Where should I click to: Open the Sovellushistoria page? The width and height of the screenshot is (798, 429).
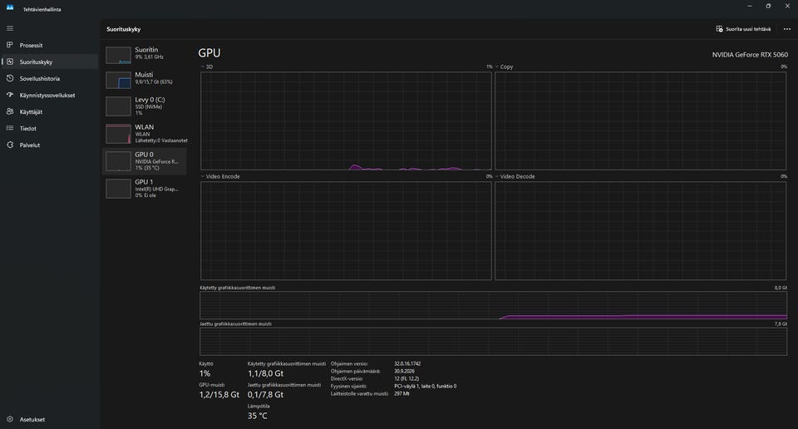coord(49,78)
